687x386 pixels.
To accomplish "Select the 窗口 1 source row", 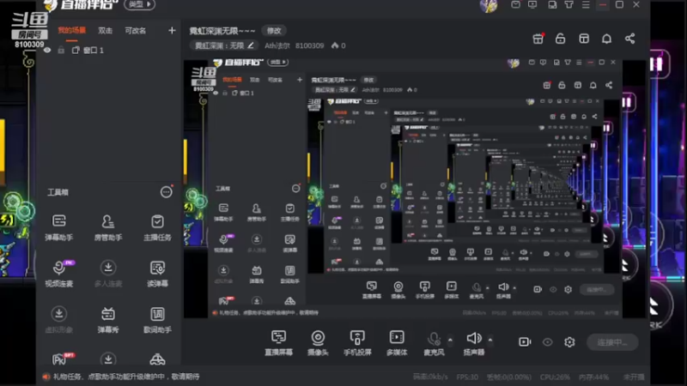I will [x=109, y=51].
